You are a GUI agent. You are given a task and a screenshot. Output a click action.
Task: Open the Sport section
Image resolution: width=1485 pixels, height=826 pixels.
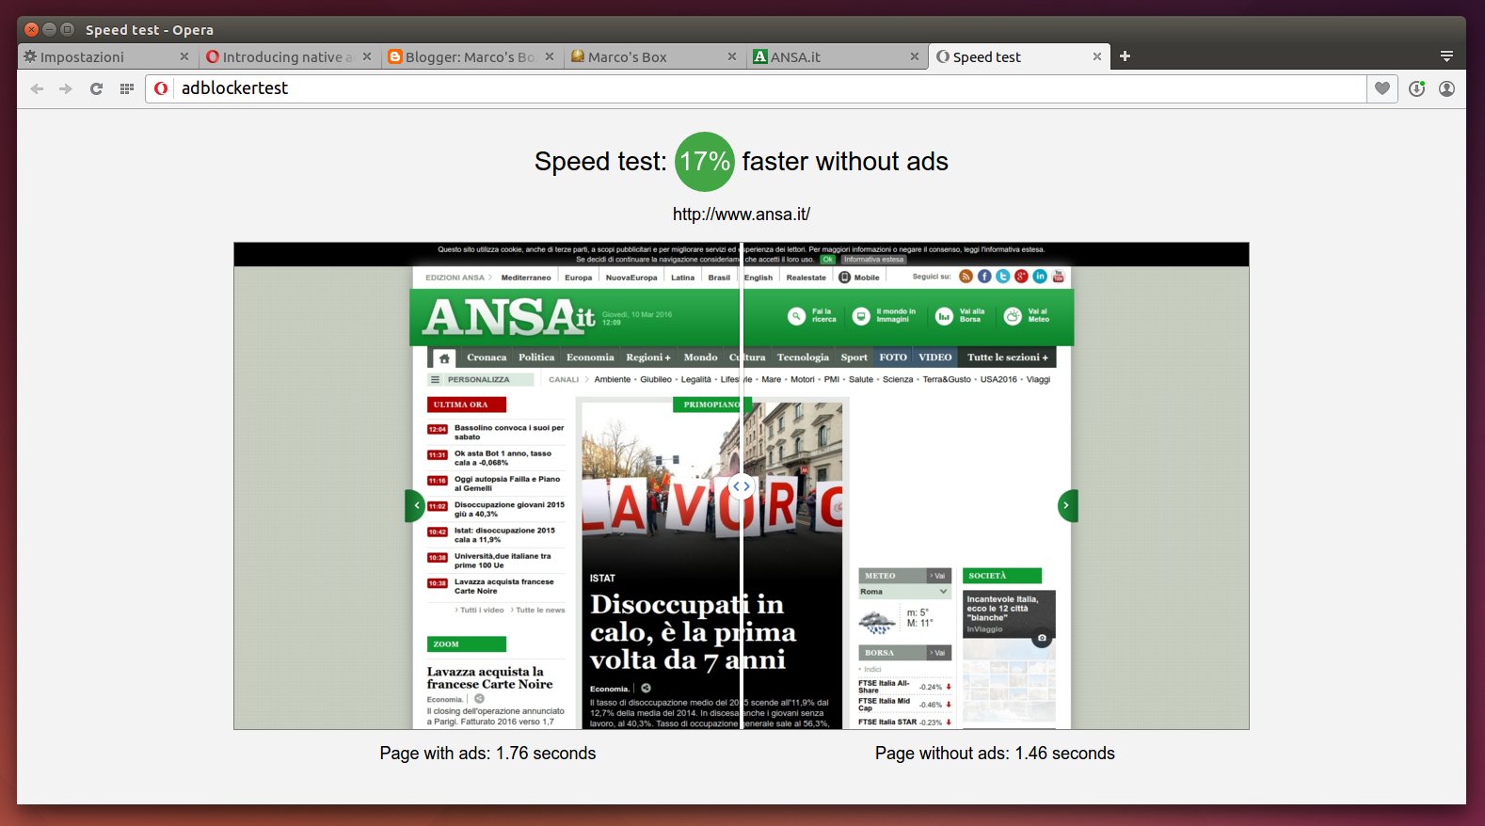pos(854,357)
